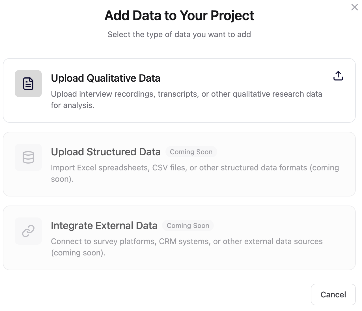Click the Add Data to Your Project title

[179, 16]
